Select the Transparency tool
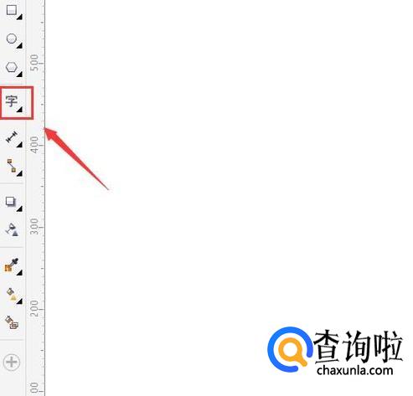413x396 pixels. (x=12, y=230)
